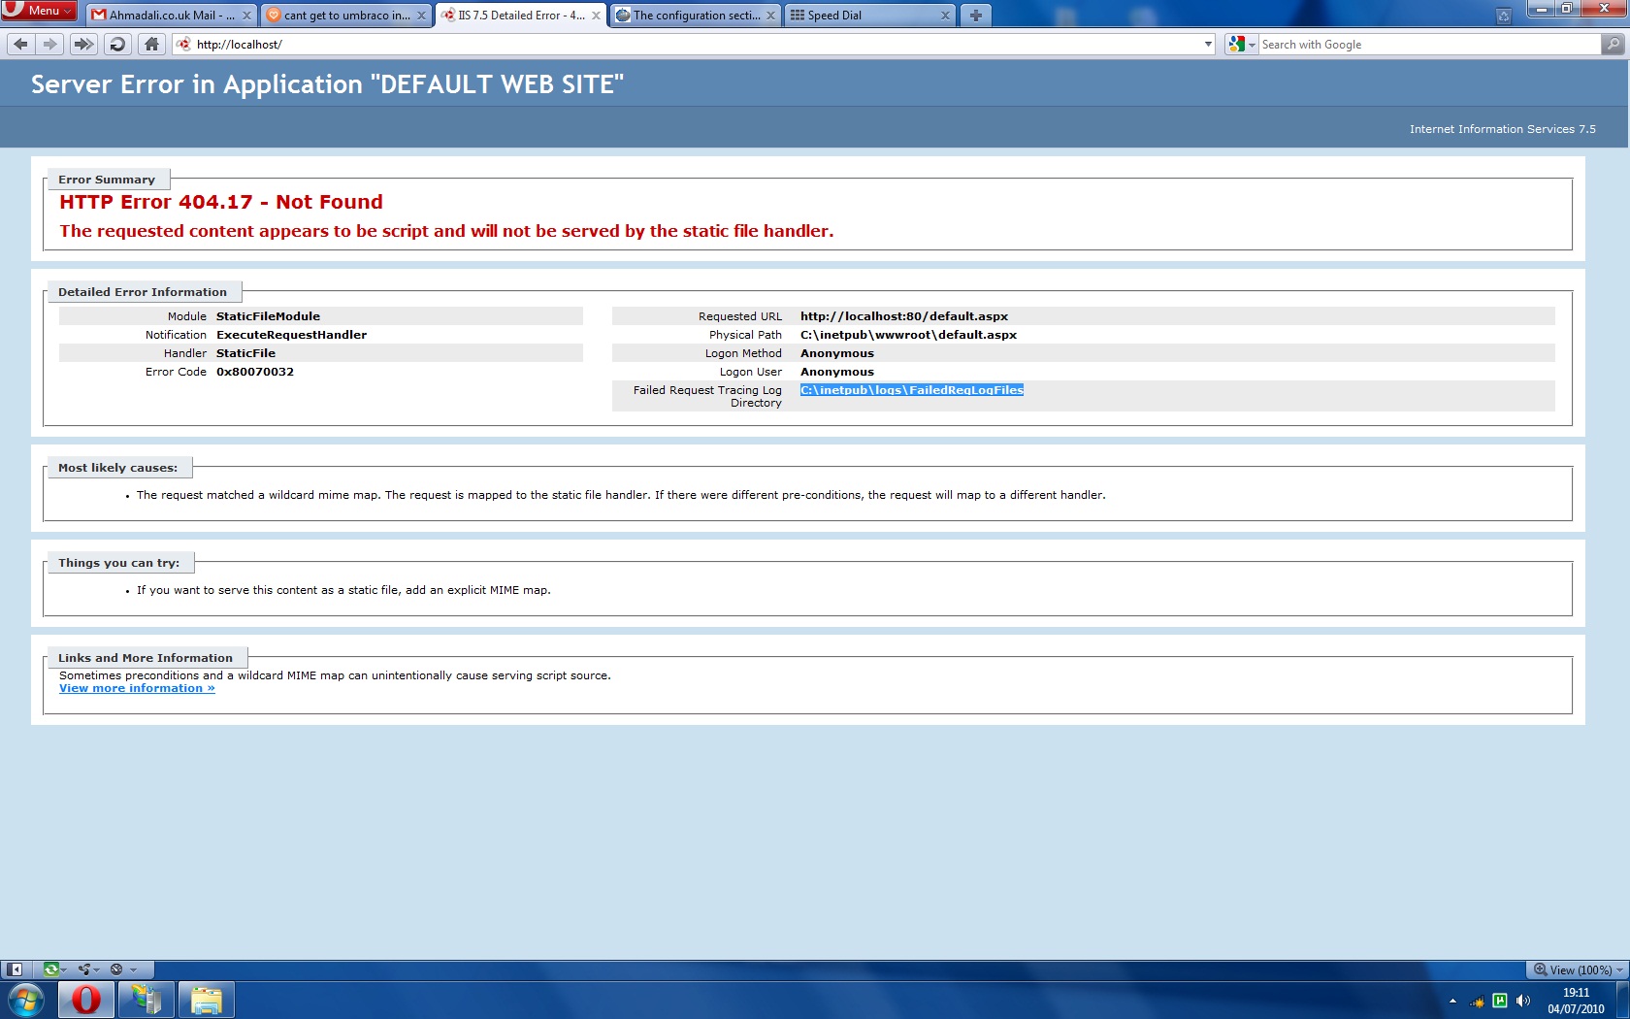Click the zoom magnifier in View (100%)

coord(1540,969)
